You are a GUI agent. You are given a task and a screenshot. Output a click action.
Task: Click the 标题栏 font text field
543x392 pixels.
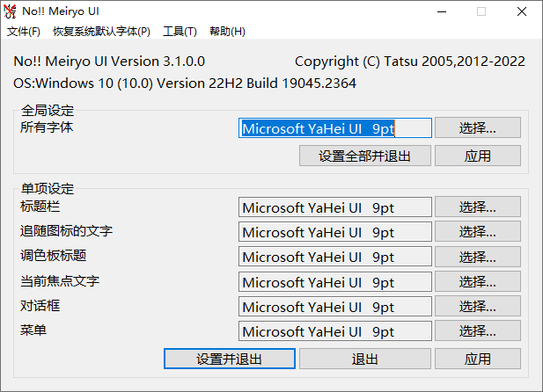[334, 207]
